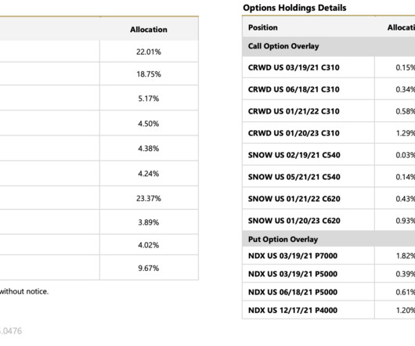415x346 pixels.
Task: Click the Options Holdings Details heading
Action: (x=294, y=8)
